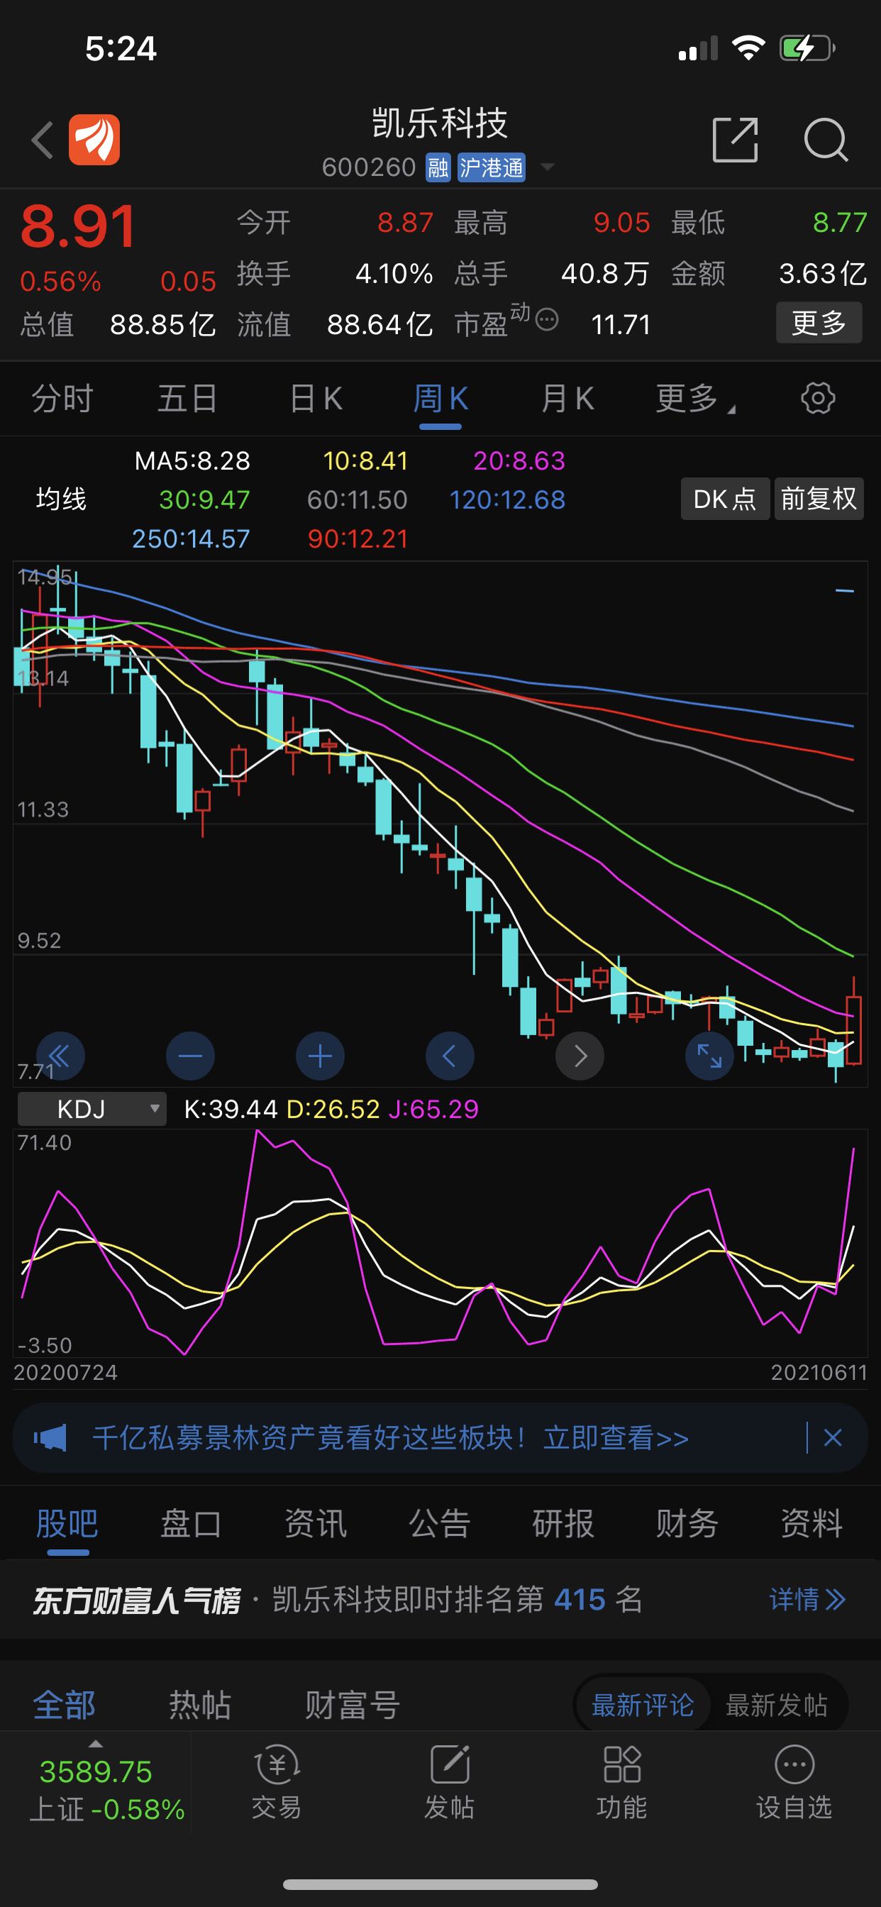881x1907 pixels.
Task: Open the search magnifier icon
Action: pyautogui.click(x=826, y=139)
